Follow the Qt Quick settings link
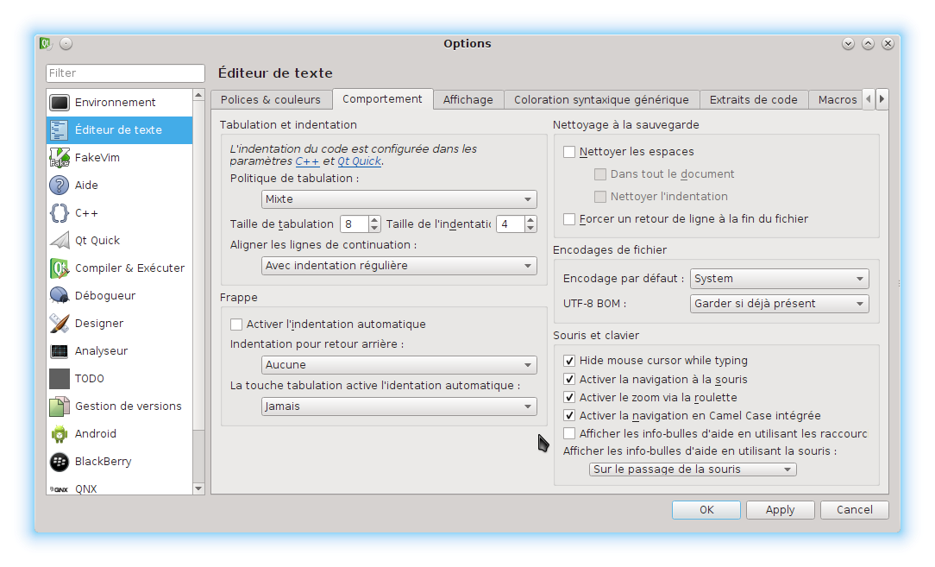Image resolution: width=935 pixels, height=567 pixels. [359, 161]
